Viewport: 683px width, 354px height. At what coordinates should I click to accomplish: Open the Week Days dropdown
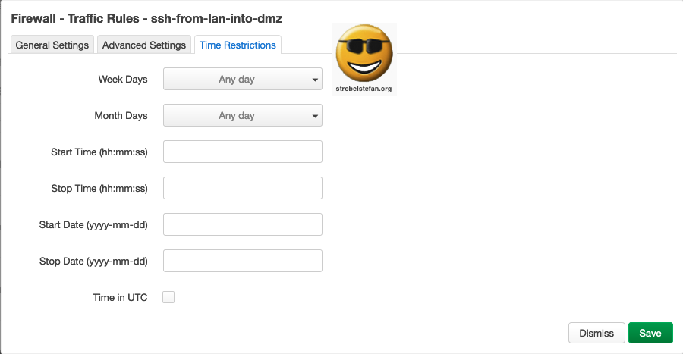[x=237, y=80]
